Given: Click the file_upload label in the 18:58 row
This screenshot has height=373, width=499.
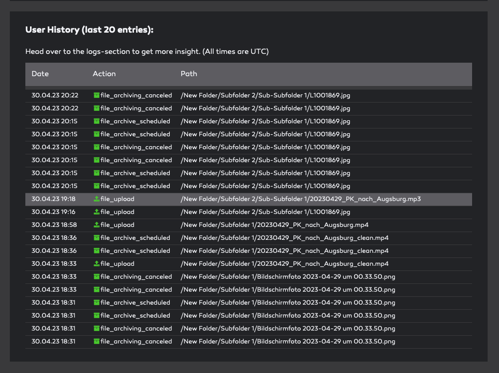Looking at the screenshot, I should (x=118, y=225).
